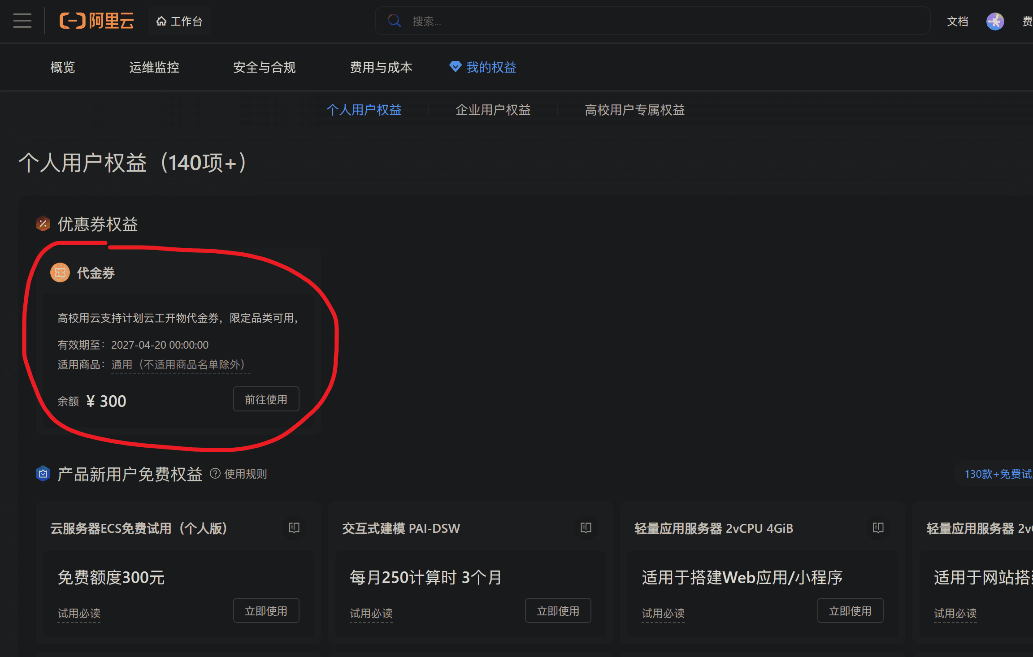This screenshot has height=657, width=1033.
Task: Open the 费用与成本 menu item
Action: point(381,67)
